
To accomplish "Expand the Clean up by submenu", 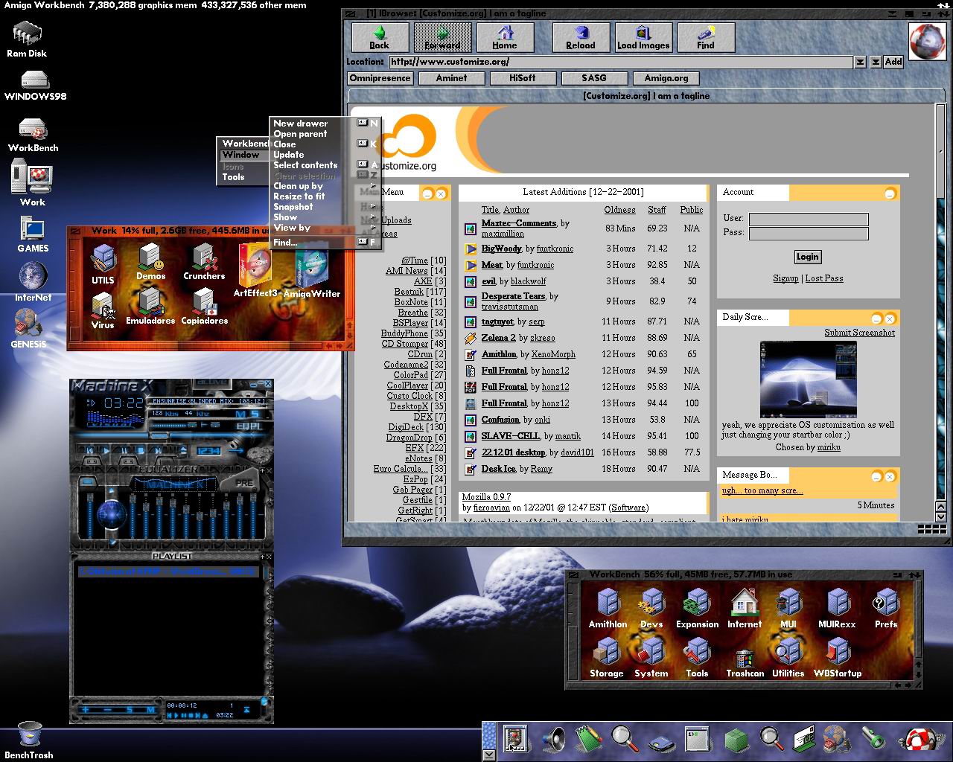I will 298,186.
